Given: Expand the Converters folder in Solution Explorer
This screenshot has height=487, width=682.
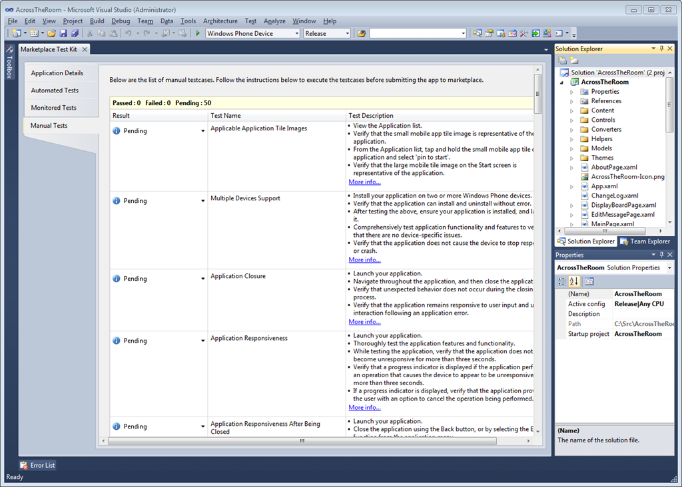Looking at the screenshot, I should point(571,130).
